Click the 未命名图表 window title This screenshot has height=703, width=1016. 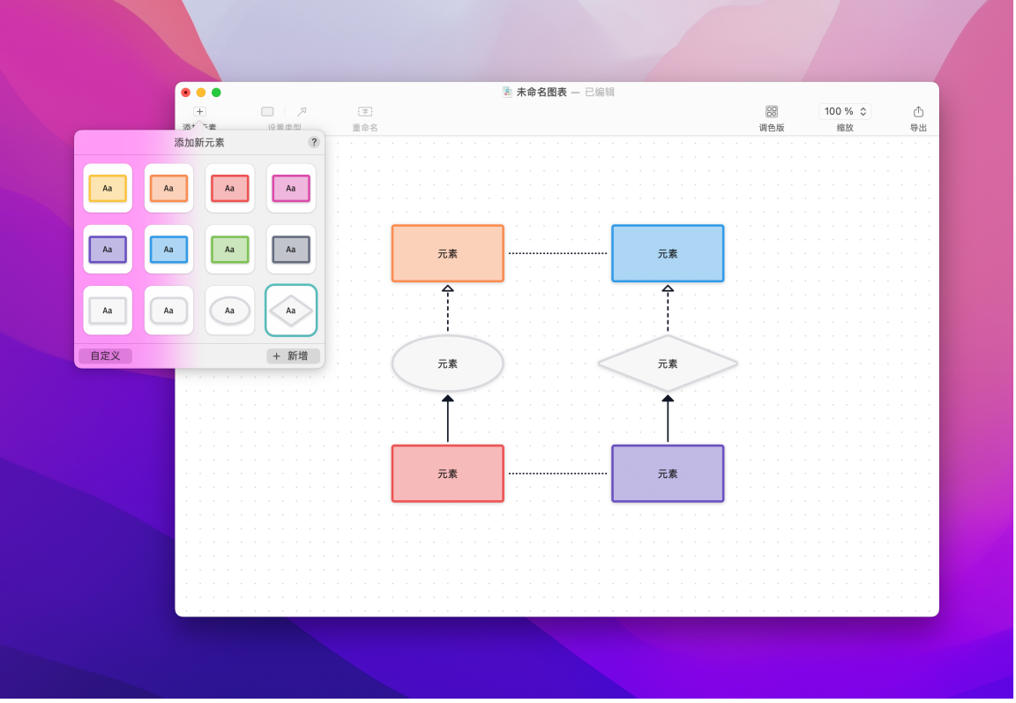tap(541, 92)
